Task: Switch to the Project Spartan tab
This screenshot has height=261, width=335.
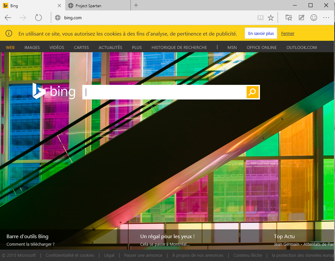Action: pos(98,6)
